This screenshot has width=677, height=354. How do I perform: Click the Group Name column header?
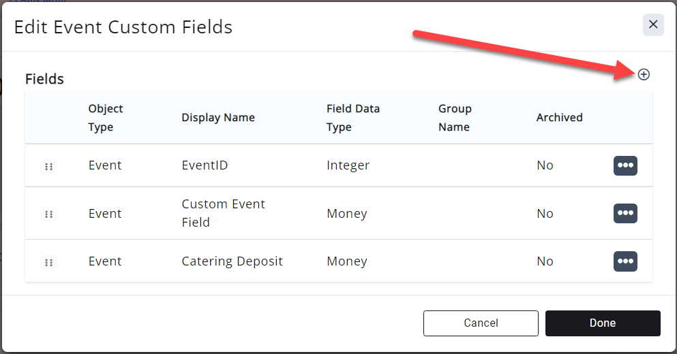(x=455, y=118)
